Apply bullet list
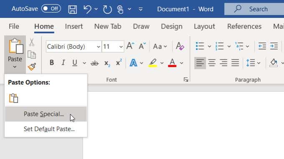Viewport: 284px width, 159px height. [x=200, y=46]
